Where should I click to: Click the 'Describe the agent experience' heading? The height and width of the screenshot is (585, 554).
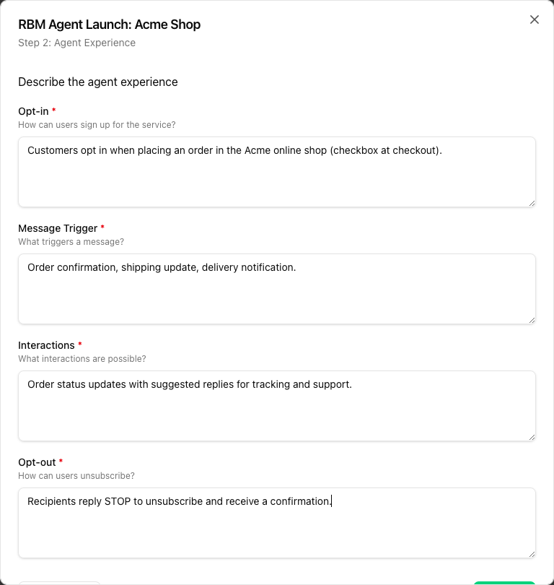point(98,82)
